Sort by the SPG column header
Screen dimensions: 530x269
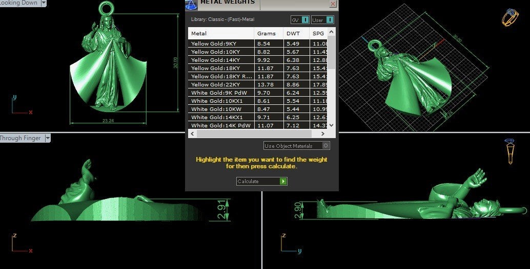coord(318,33)
